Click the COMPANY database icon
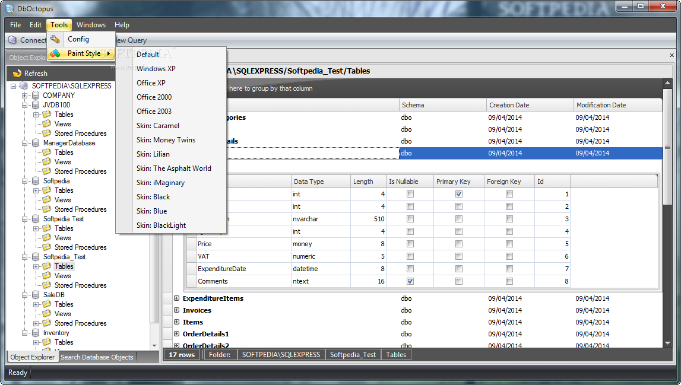The image size is (681, 385). point(36,96)
